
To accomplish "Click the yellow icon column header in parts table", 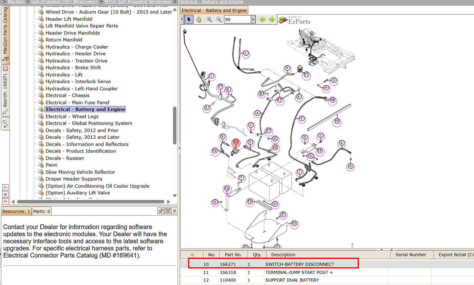I will (x=192, y=255).
